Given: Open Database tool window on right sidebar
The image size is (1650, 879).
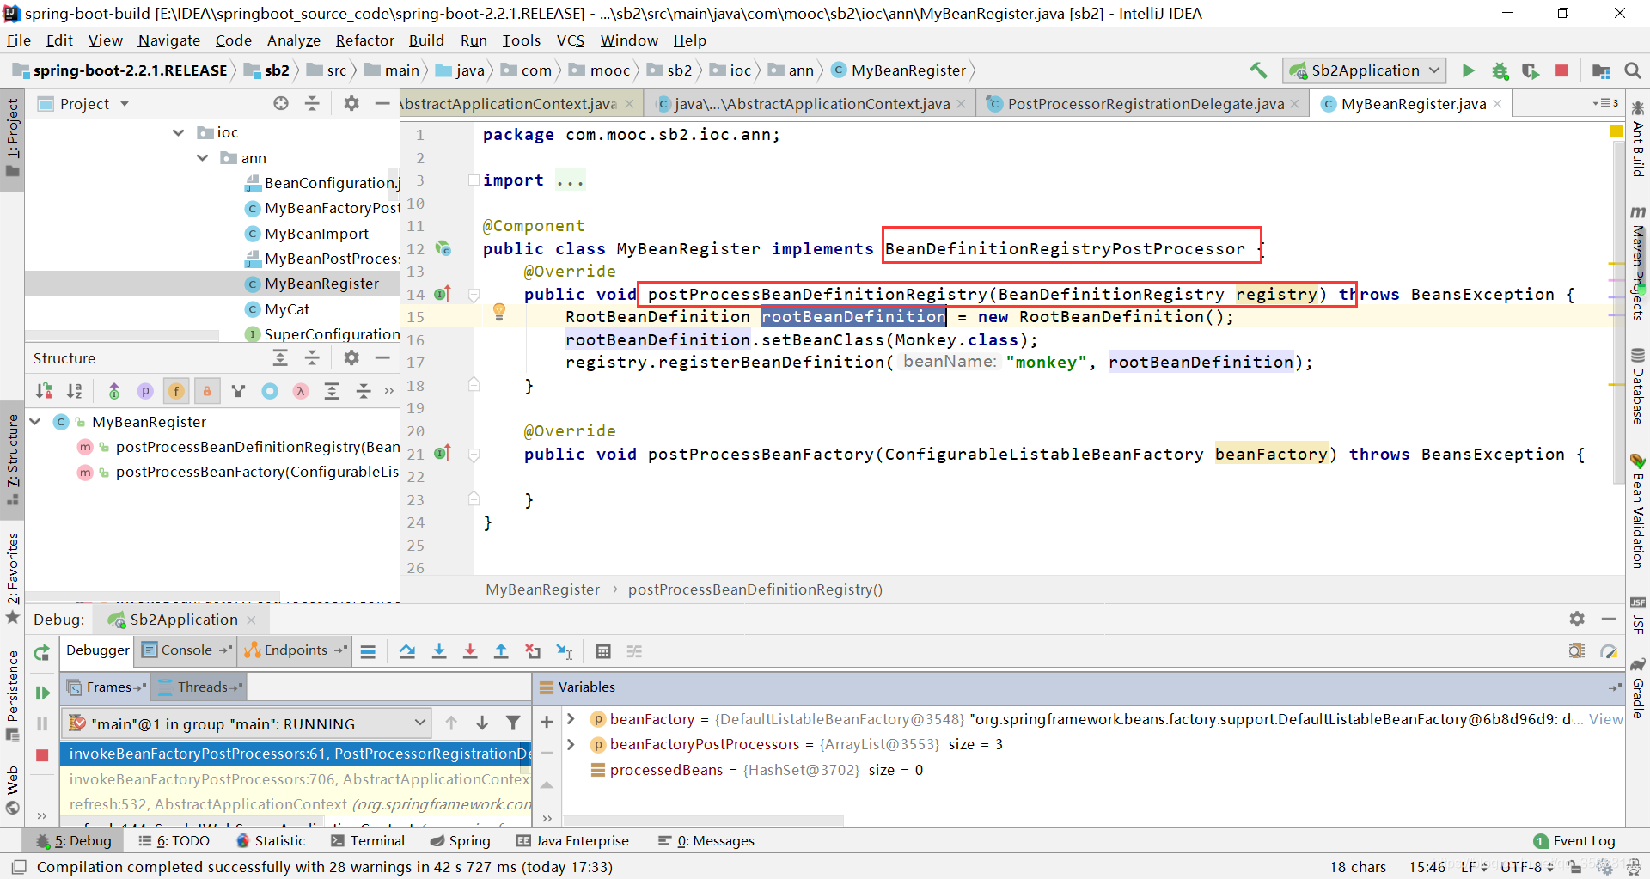Looking at the screenshot, I should (1638, 387).
